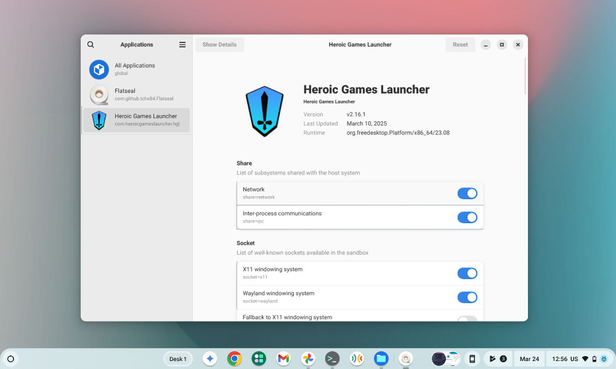
Task: Minimize the Flatseal window
Action: point(485,45)
